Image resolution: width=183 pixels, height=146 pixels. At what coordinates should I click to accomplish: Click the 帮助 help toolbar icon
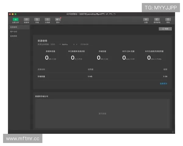168,20
